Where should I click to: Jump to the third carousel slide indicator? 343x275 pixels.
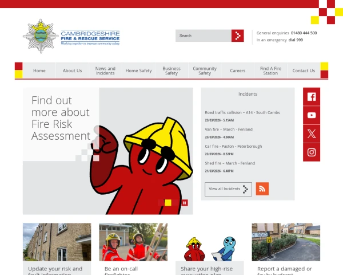point(175,203)
